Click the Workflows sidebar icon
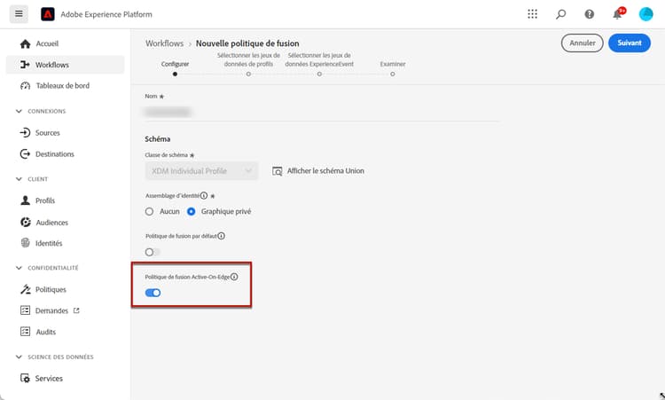 25,65
